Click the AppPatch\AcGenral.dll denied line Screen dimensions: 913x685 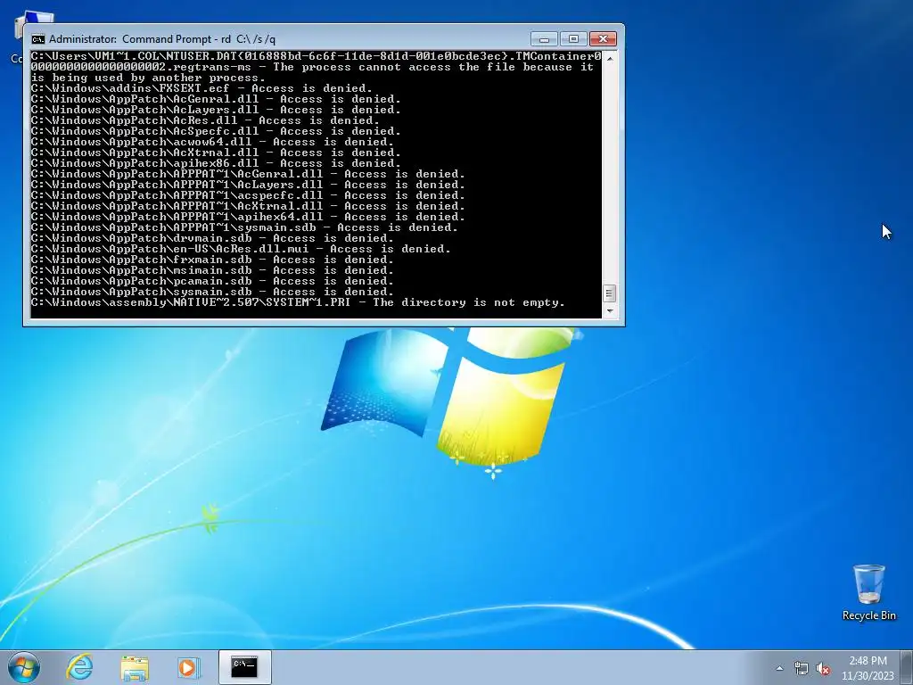pos(216,99)
